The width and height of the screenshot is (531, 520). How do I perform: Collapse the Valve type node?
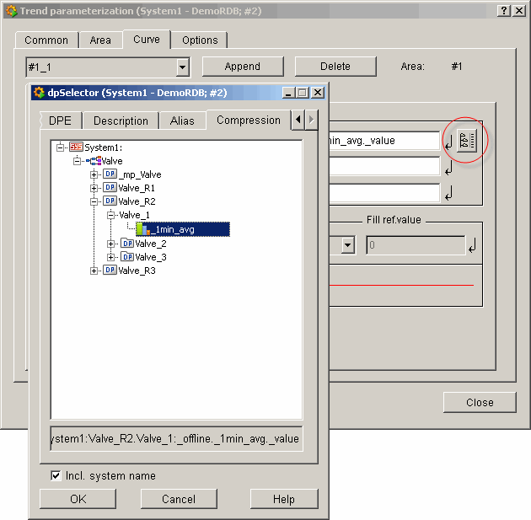tap(78, 161)
